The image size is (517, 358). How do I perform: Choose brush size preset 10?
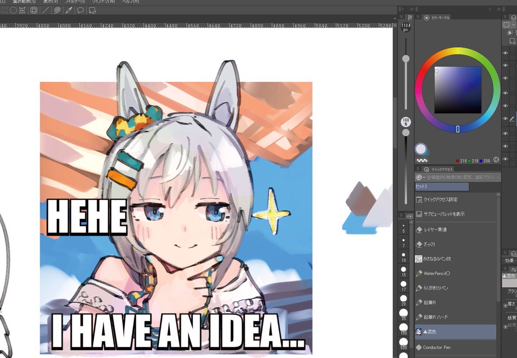(404, 257)
